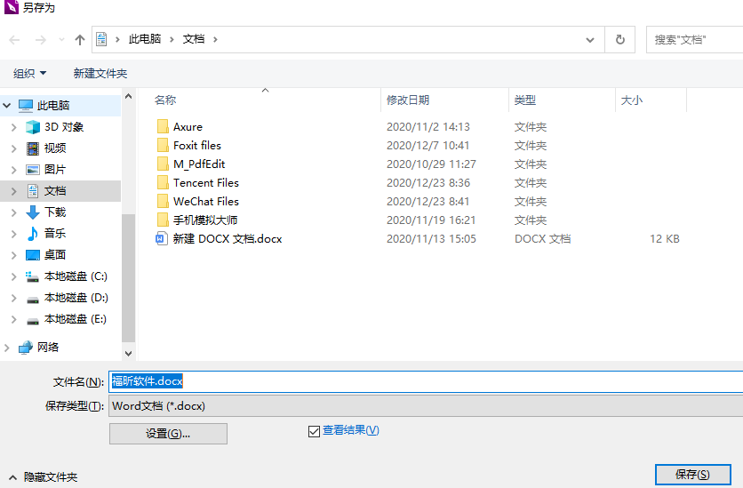Click the Back navigation arrow

(15, 40)
